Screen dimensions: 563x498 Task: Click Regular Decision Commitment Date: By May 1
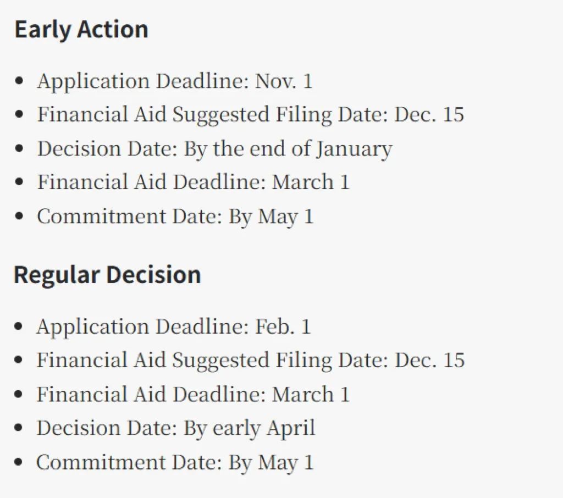coord(175,462)
